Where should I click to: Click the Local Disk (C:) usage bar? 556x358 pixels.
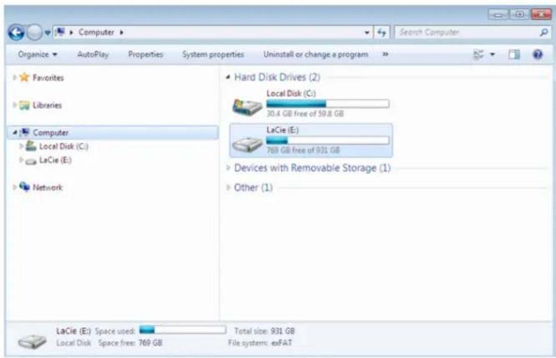pyautogui.click(x=327, y=104)
